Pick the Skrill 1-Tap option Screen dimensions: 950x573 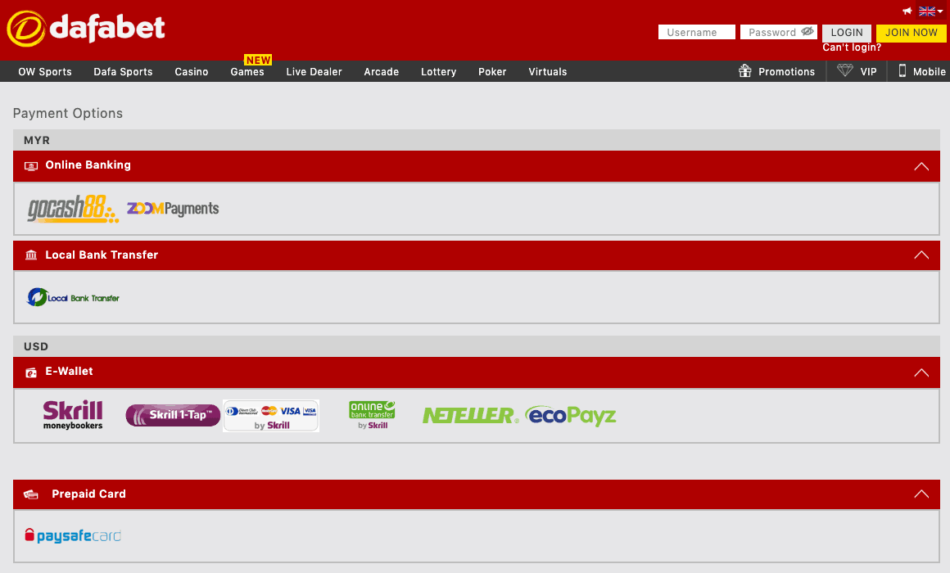(x=173, y=415)
